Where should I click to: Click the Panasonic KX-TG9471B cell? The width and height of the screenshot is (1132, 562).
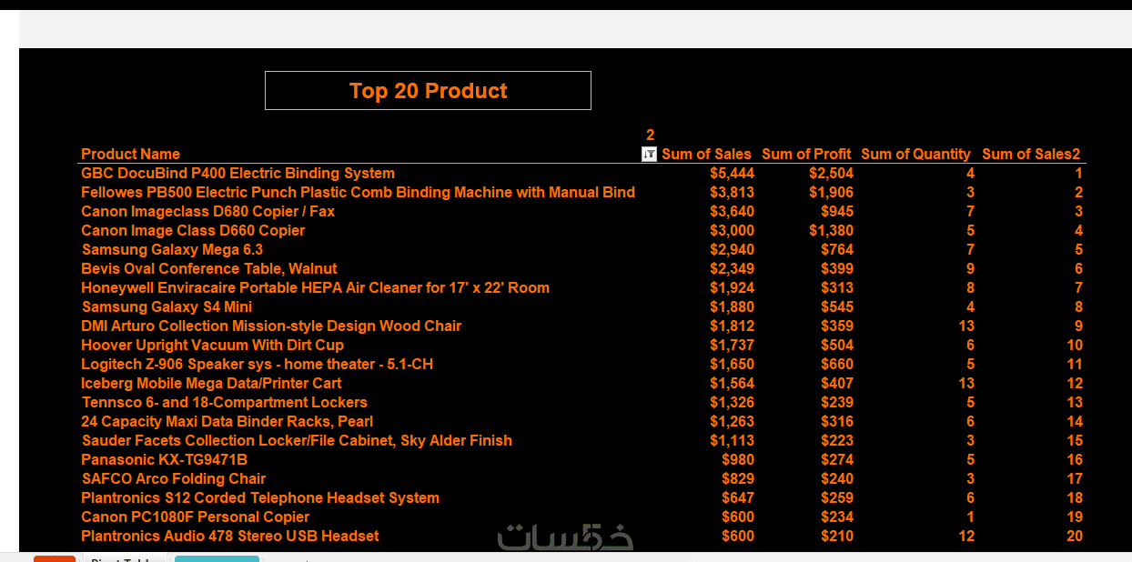click(164, 460)
